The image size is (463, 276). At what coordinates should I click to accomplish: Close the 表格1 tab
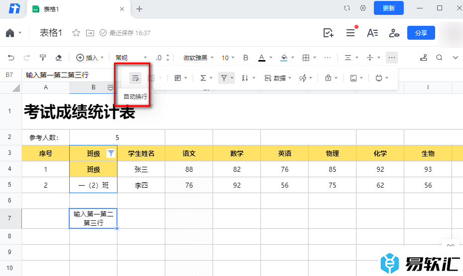pos(121,9)
